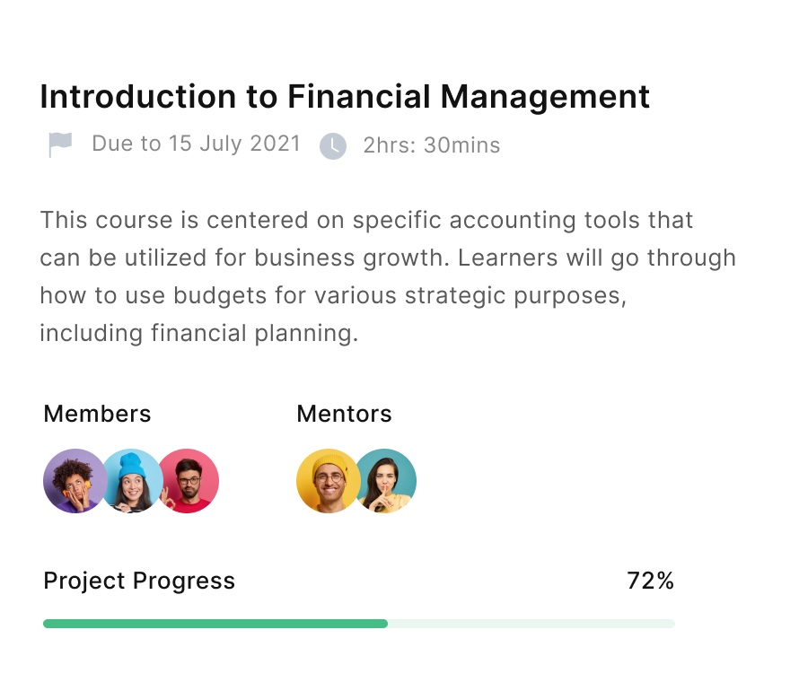
Task: Select the member wearing a blue beanie
Action: pos(131,481)
